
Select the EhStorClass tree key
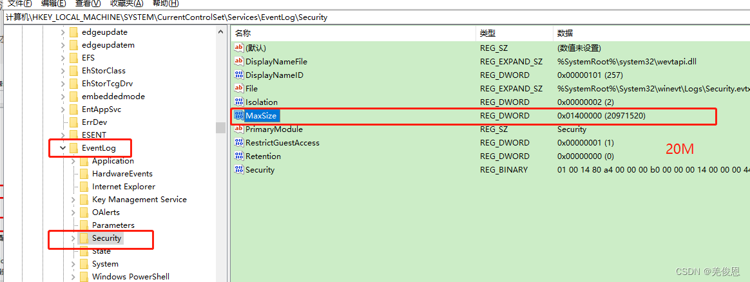[104, 71]
